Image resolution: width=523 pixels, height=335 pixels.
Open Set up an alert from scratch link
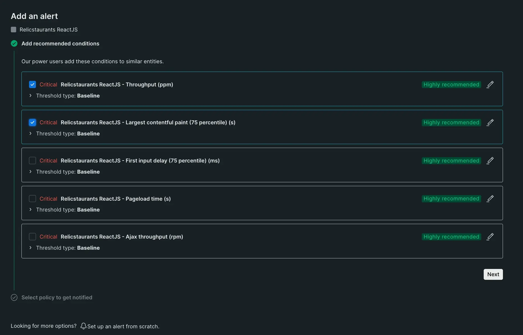point(123,326)
